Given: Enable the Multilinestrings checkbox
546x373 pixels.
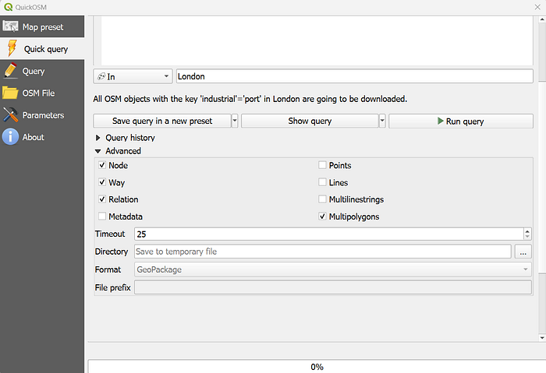Looking at the screenshot, I should click(322, 199).
